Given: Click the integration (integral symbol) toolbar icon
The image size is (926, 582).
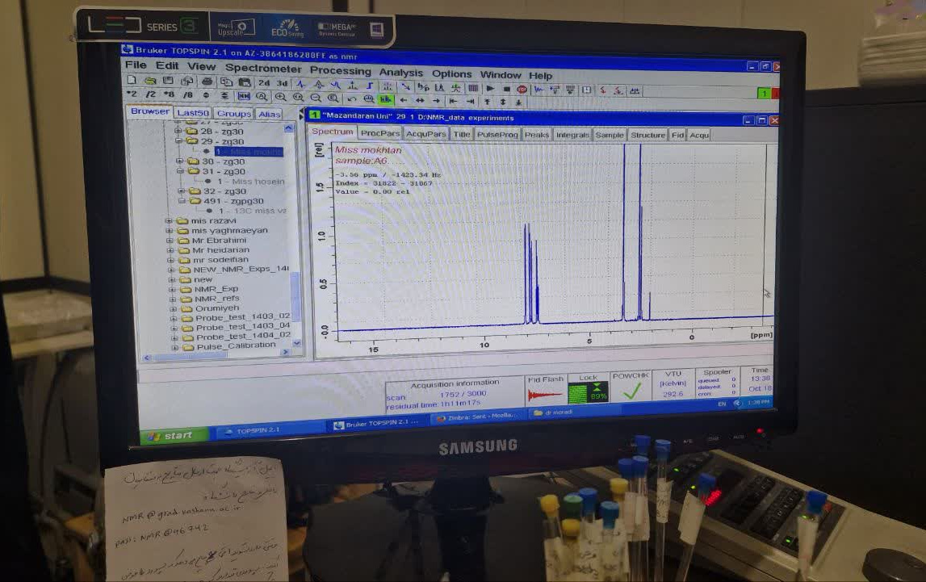Looking at the screenshot, I should [x=369, y=85].
